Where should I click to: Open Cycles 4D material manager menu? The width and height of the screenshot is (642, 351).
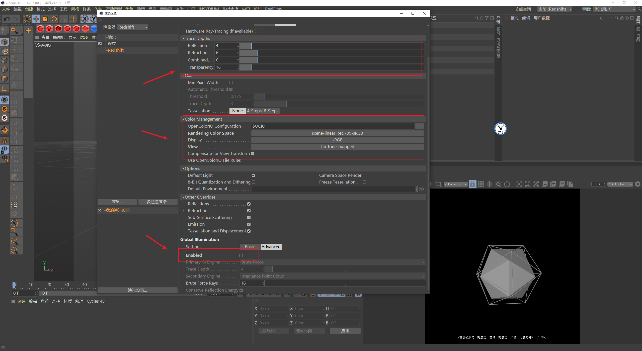pyautogui.click(x=96, y=301)
